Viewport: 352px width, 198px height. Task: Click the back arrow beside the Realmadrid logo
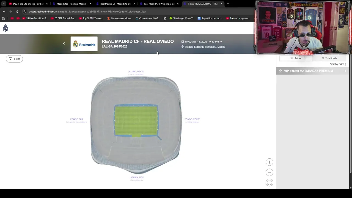click(x=64, y=44)
